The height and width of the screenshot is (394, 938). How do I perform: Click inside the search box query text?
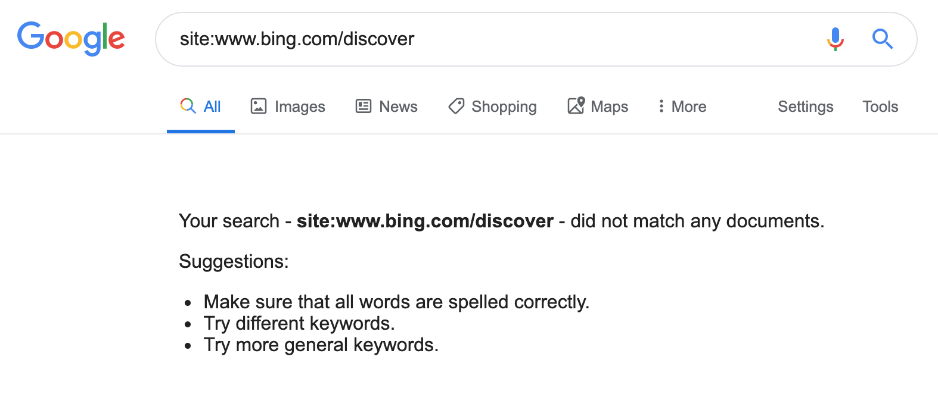pos(297,39)
